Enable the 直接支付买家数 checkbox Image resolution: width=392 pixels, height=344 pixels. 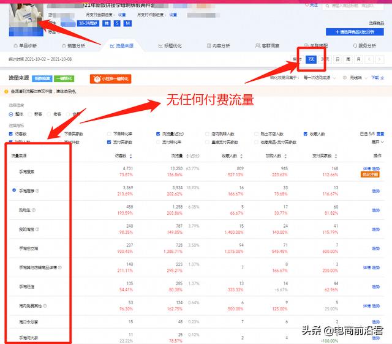(207, 142)
